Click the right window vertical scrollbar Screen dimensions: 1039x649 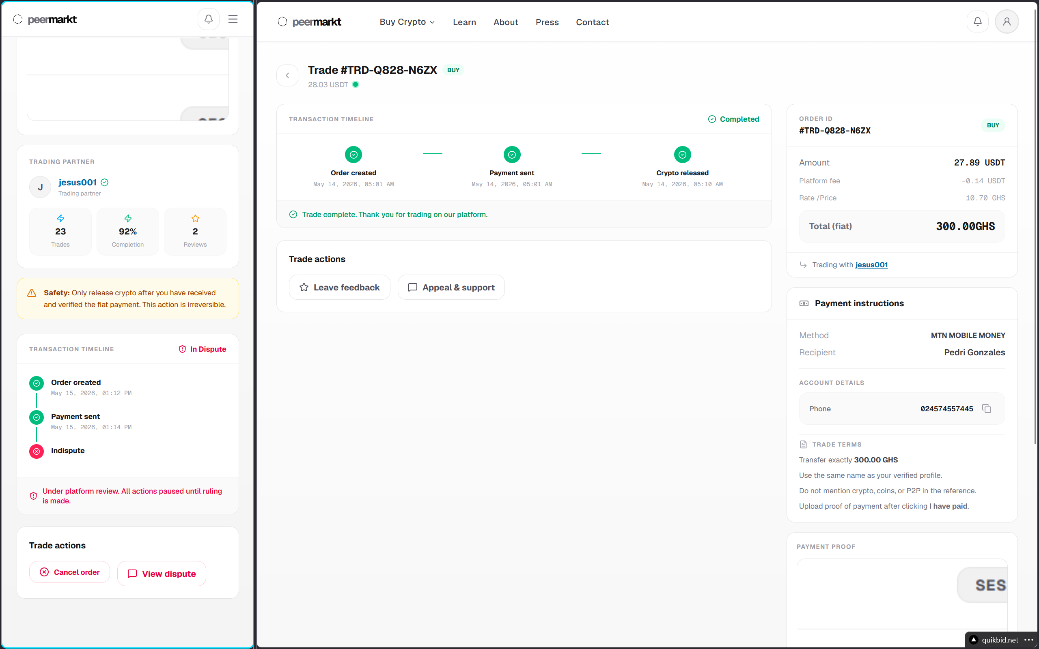[1036, 228]
